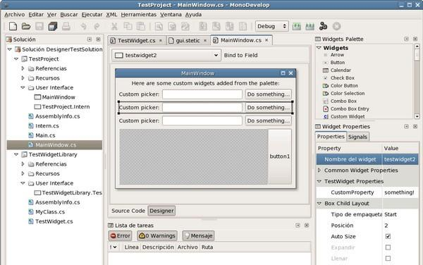Pick the Color Button widget from palette
The height and width of the screenshot is (265, 423).
[x=344, y=85]
